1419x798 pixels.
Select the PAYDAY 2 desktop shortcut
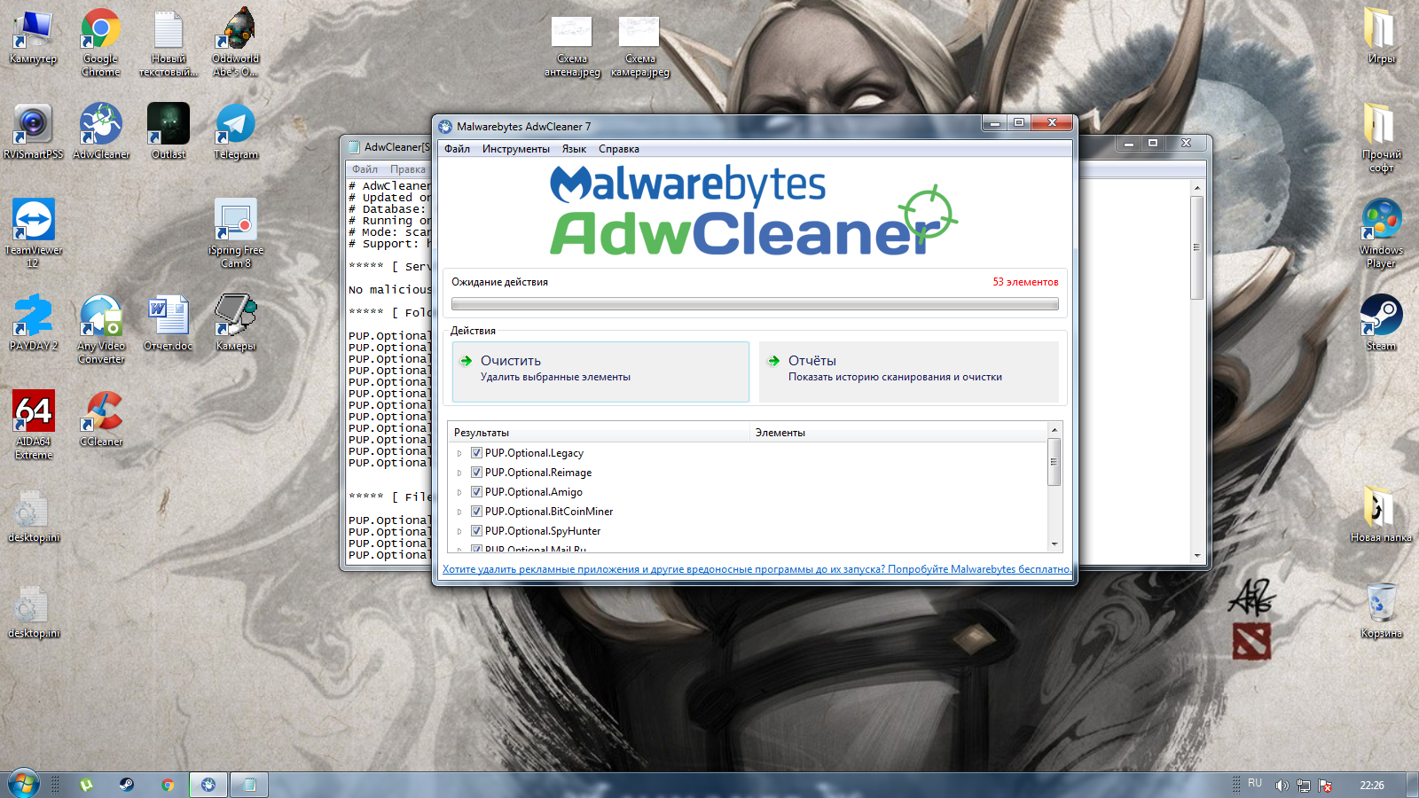coord(34,323)
